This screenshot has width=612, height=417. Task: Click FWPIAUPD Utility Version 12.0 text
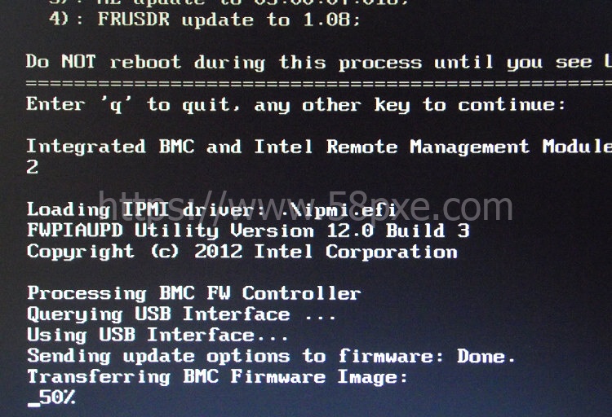pos(201,230)
